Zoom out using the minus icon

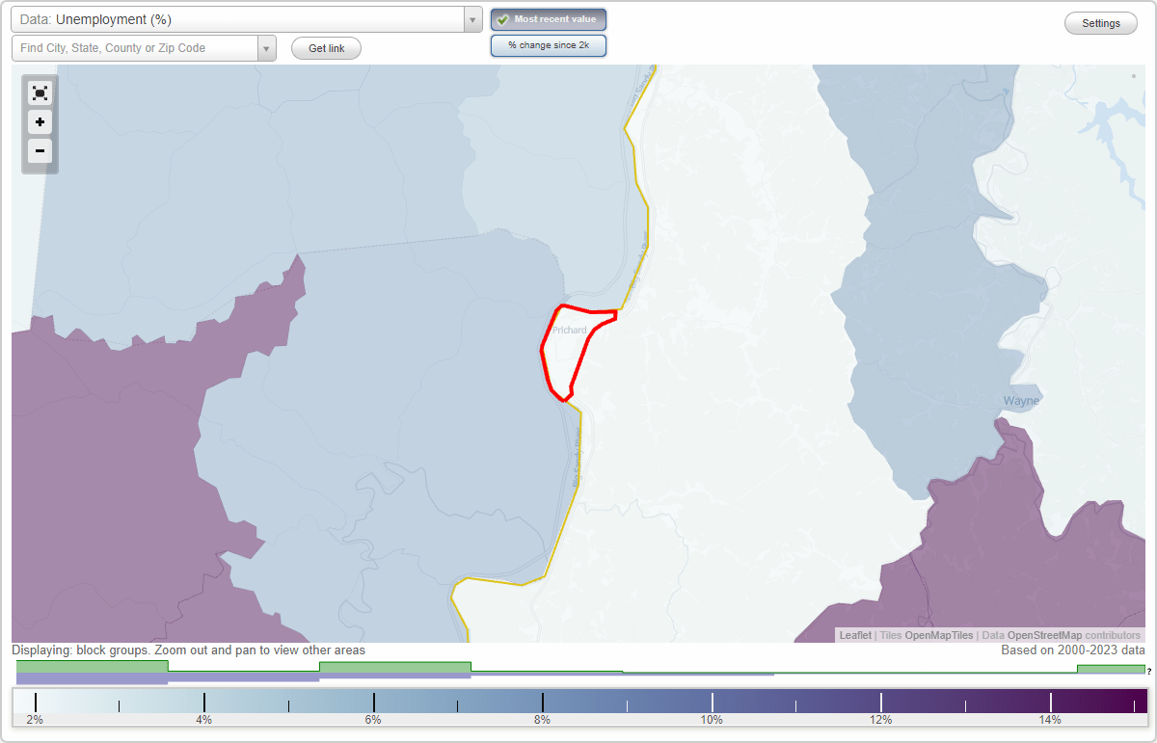40,151
